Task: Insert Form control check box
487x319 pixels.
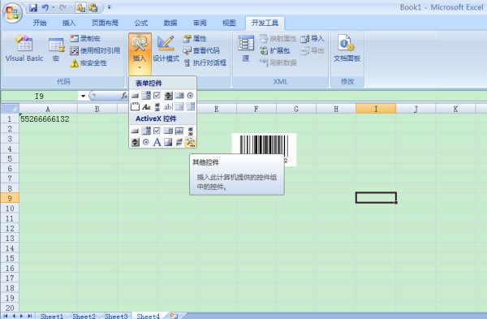Action: 157,96
